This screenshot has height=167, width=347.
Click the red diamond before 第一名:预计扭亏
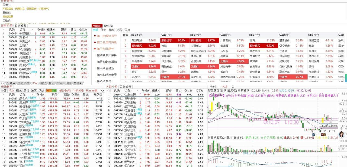pos(95,36)
